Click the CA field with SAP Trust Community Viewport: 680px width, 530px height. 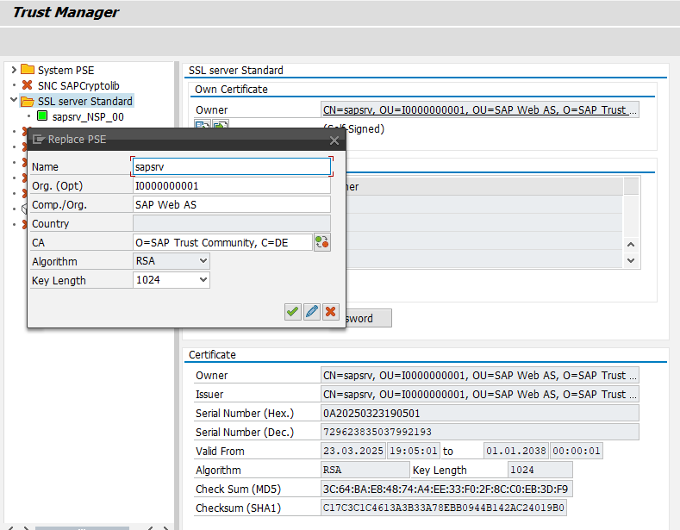click(222, 242)
